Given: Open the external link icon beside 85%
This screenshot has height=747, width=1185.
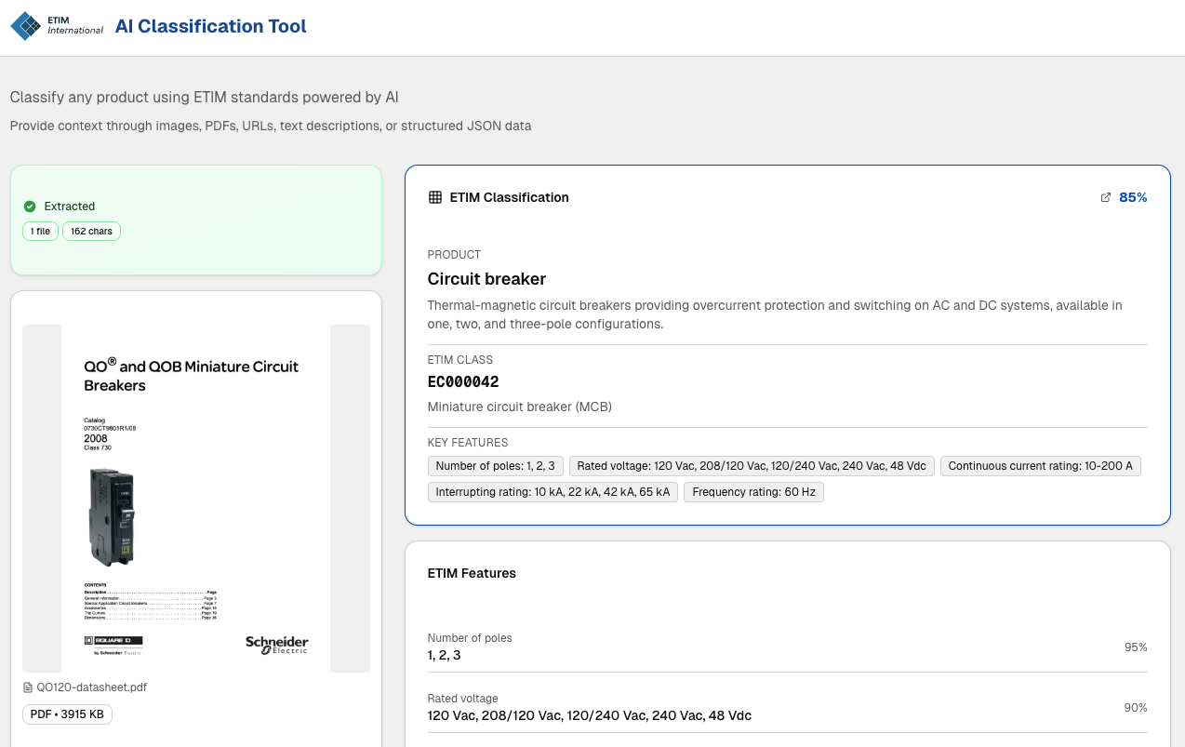Looking at the screenshot, I should tap(1106, 197).
